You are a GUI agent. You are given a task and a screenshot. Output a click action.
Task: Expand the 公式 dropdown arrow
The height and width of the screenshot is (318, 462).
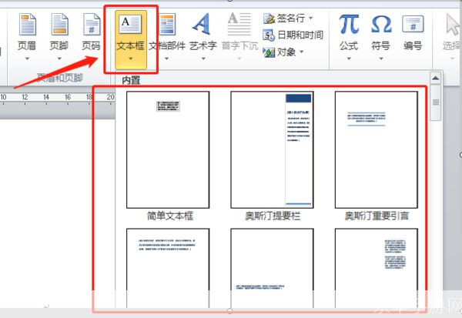pyautogui.click(x=349, y=59)
